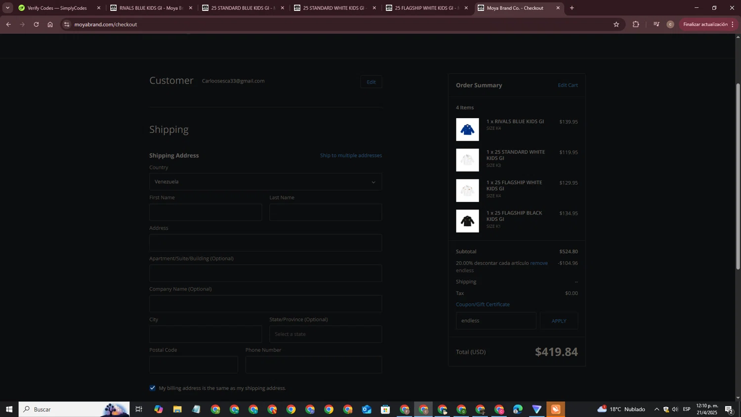Screen dimensions: 741x417
Task: Open Microsoft Store from the taskbar
Action: (385, 409)
